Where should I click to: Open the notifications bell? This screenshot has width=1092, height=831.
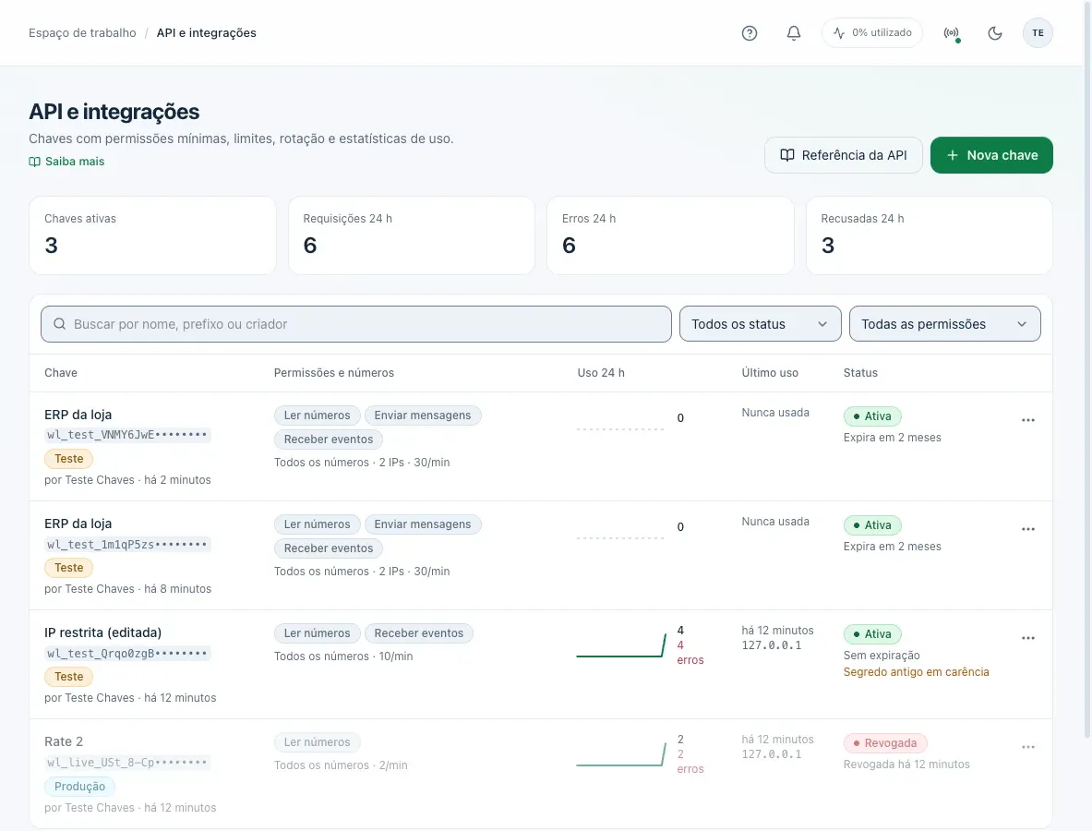tap(793, 32)
